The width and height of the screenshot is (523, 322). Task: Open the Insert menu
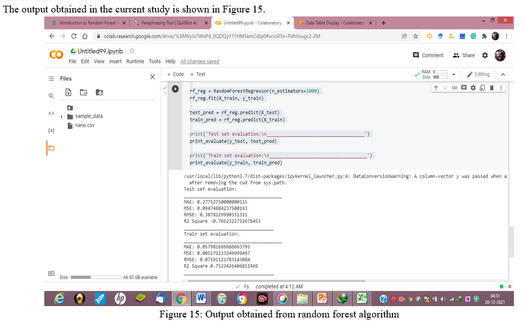click(115, 61)
